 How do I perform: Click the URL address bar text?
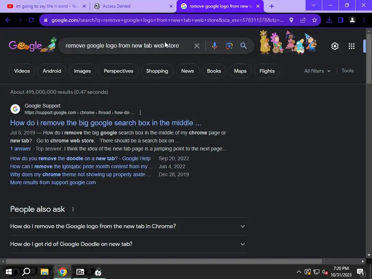tap(167, 20)
